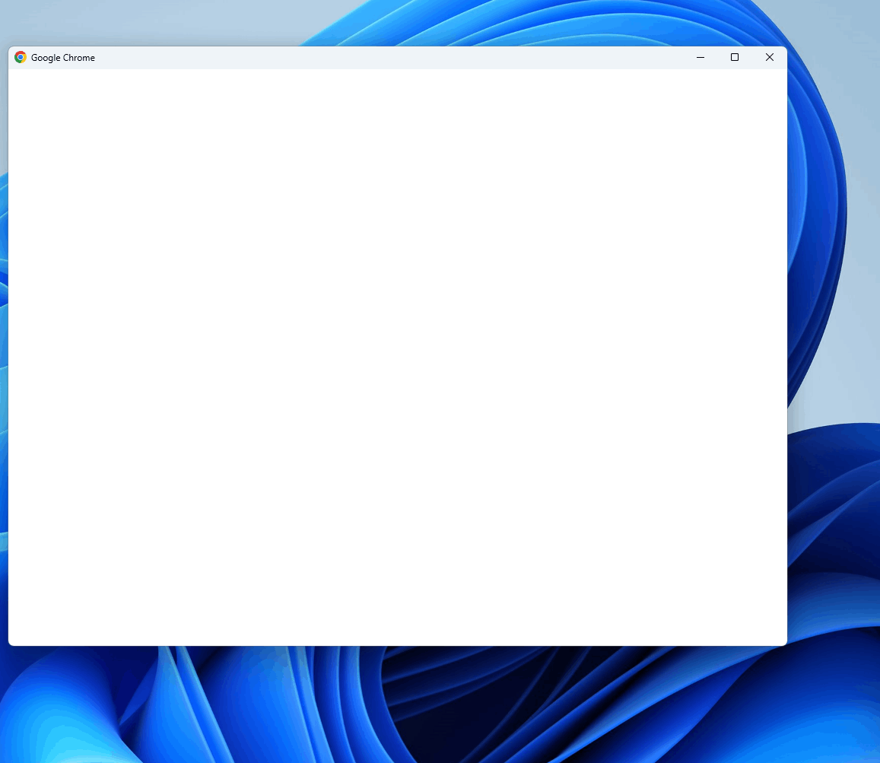
Task: Click the wallpaper strip left of the window
Action: tap(4, 342)
